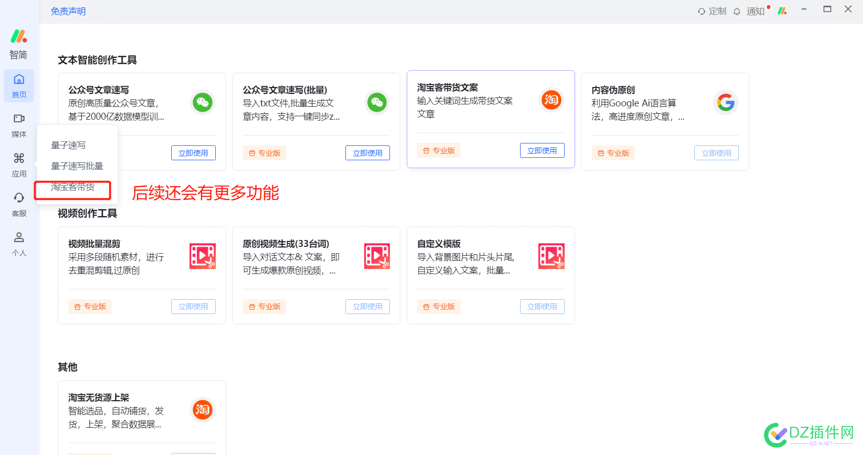Open the 应用 apps sidebar icon
The image size is (863, 455).
tap(19, 165)
